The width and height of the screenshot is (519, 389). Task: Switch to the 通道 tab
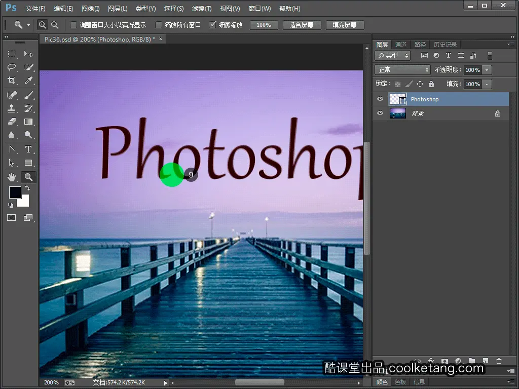[x=400, y=45]
